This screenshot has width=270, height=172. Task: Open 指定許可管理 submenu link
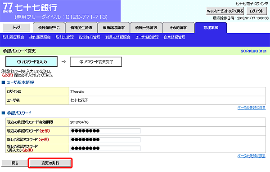pyautogui.click(x=90, y=37)
